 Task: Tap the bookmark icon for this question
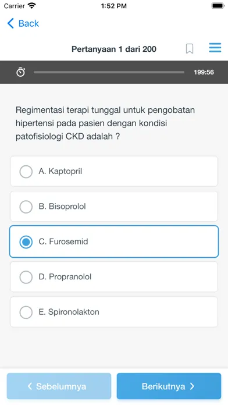click(190, 48)
